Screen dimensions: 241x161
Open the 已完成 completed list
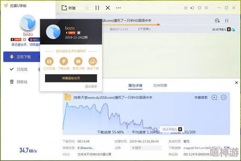coord(22,69)
